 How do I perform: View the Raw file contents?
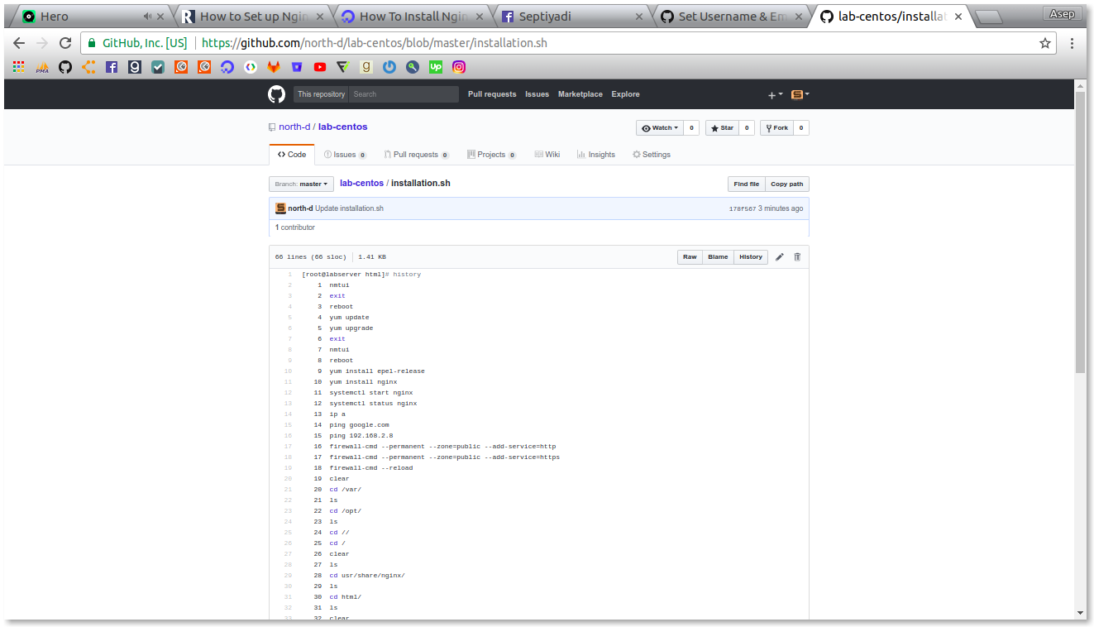point(690,257)
